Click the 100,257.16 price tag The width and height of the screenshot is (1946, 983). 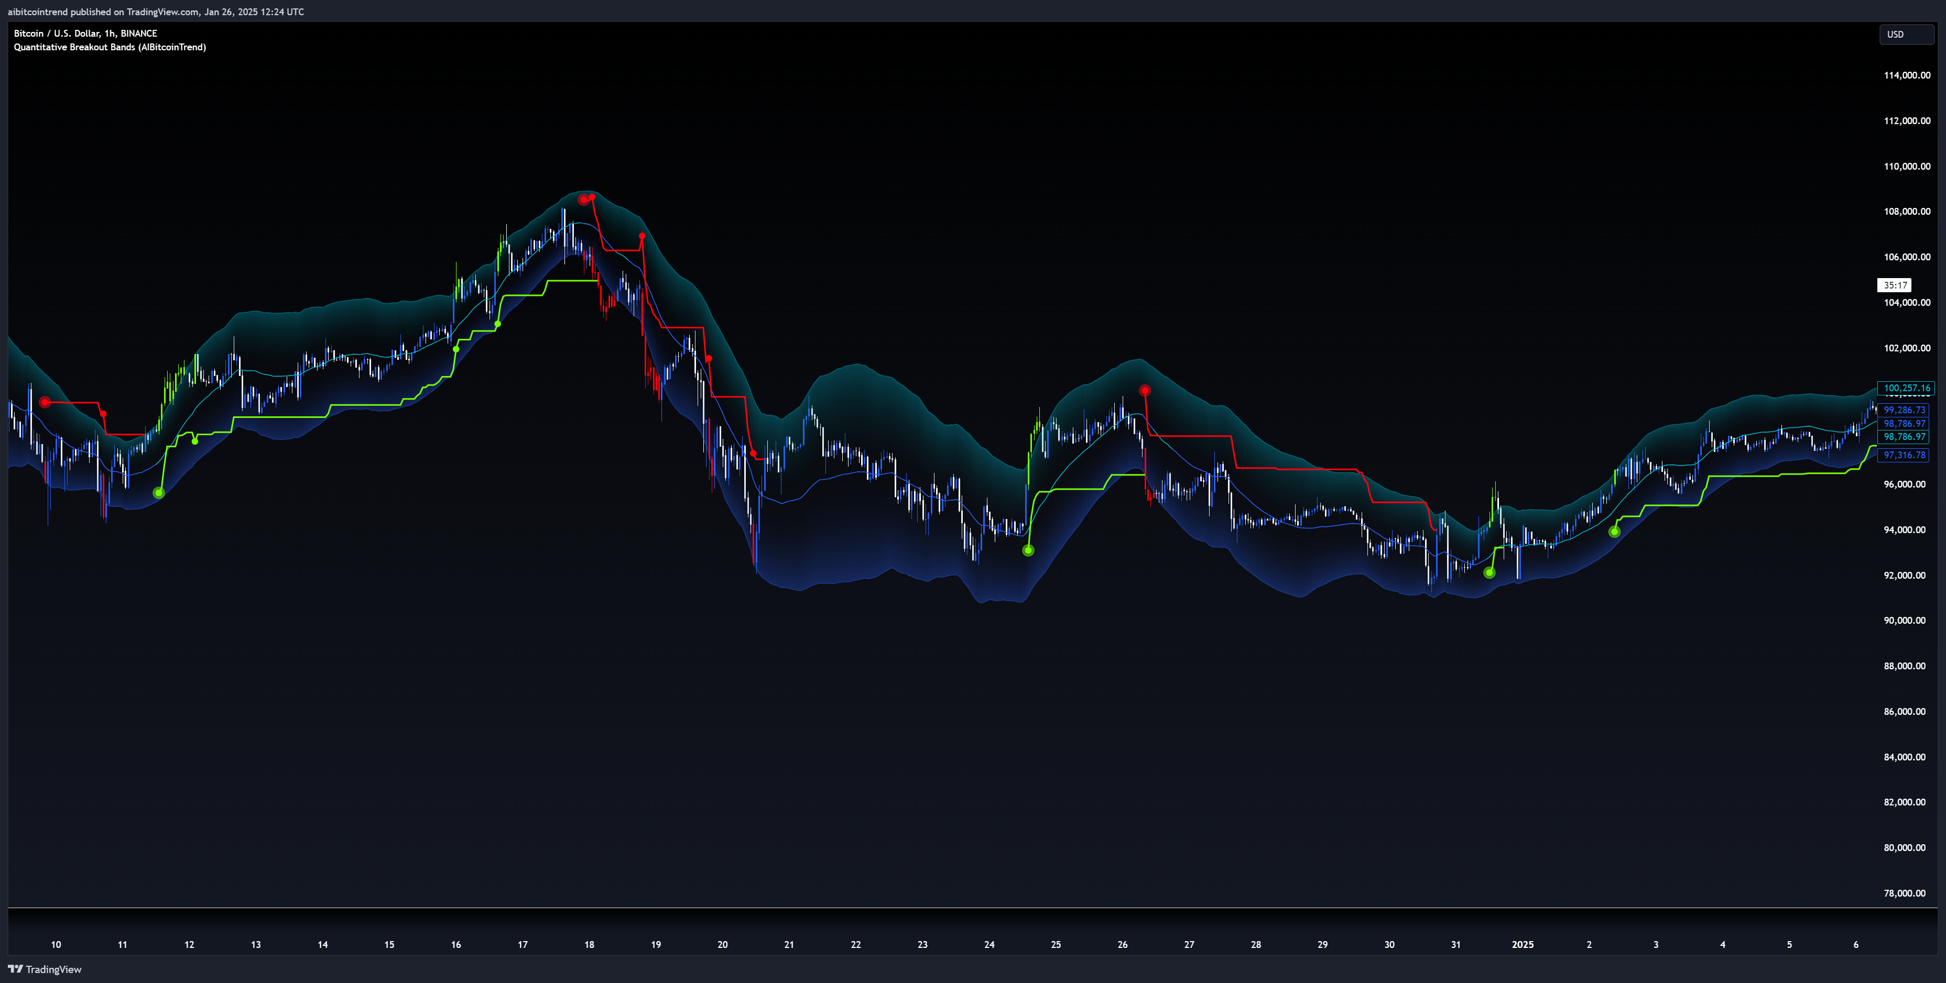point(1906,388)
